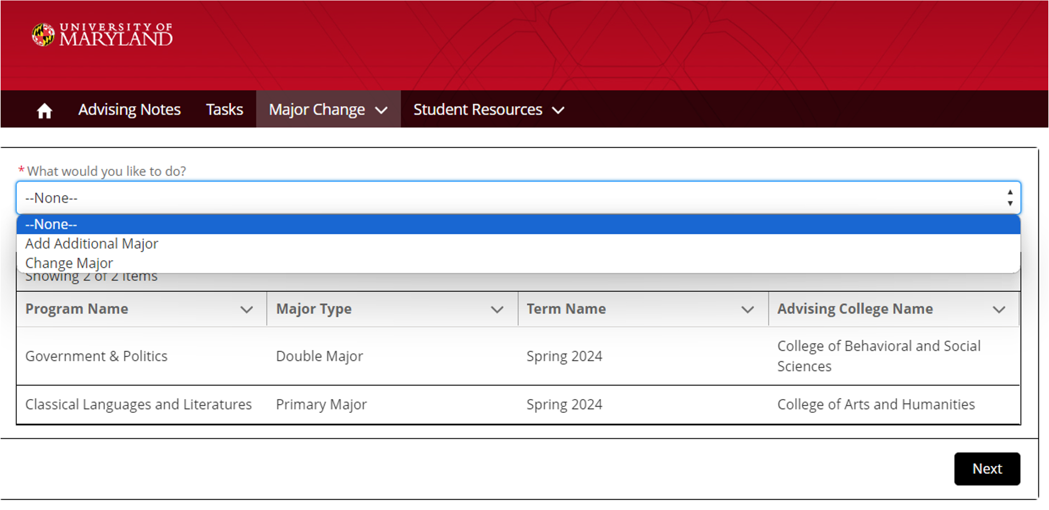Image resolution: width=1049 pixels, height=510 pixels.
Task: Select the Government & Politics row
Action: [x=96, y=356]
